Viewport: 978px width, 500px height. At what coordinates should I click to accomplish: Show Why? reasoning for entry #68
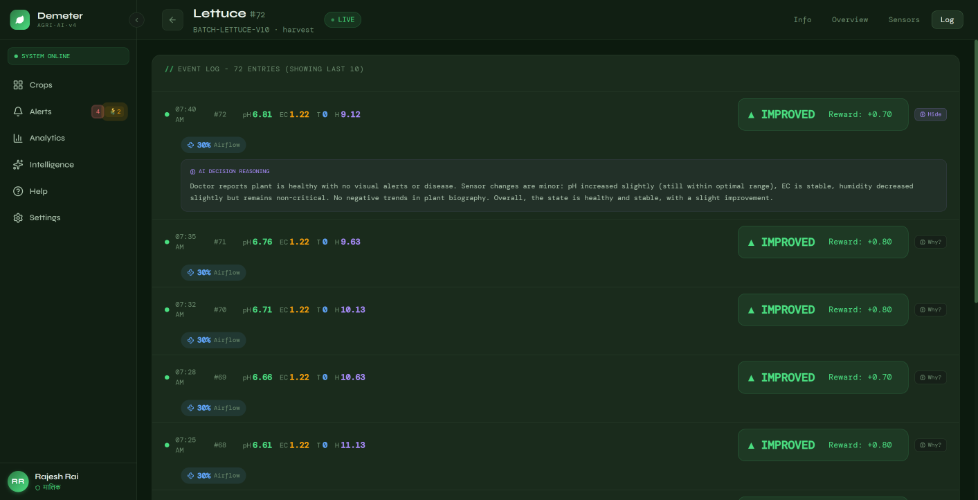click(930, 445)
